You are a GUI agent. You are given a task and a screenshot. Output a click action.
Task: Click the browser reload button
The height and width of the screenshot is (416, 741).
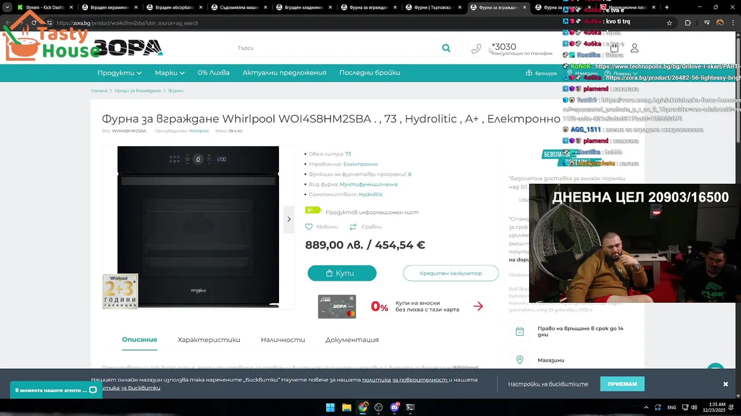pos(34,23)
